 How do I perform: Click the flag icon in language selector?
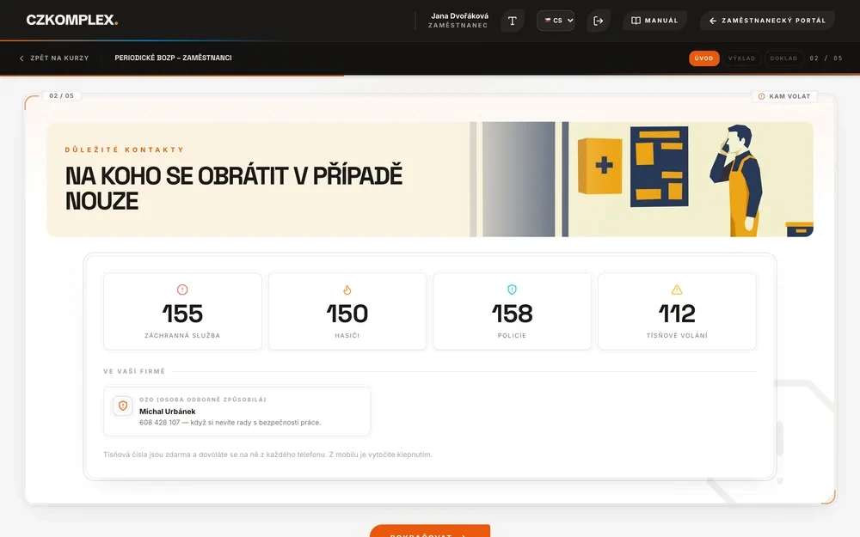(x=547, y=21)
